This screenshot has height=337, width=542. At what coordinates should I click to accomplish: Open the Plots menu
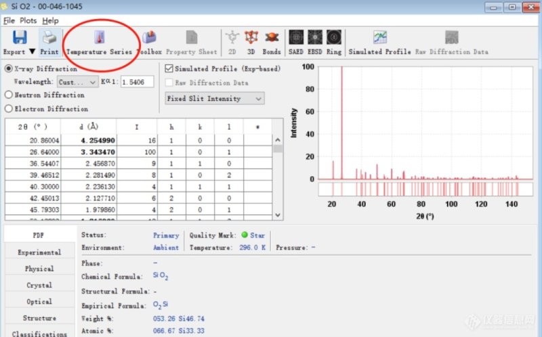click(x=28, y=21)
